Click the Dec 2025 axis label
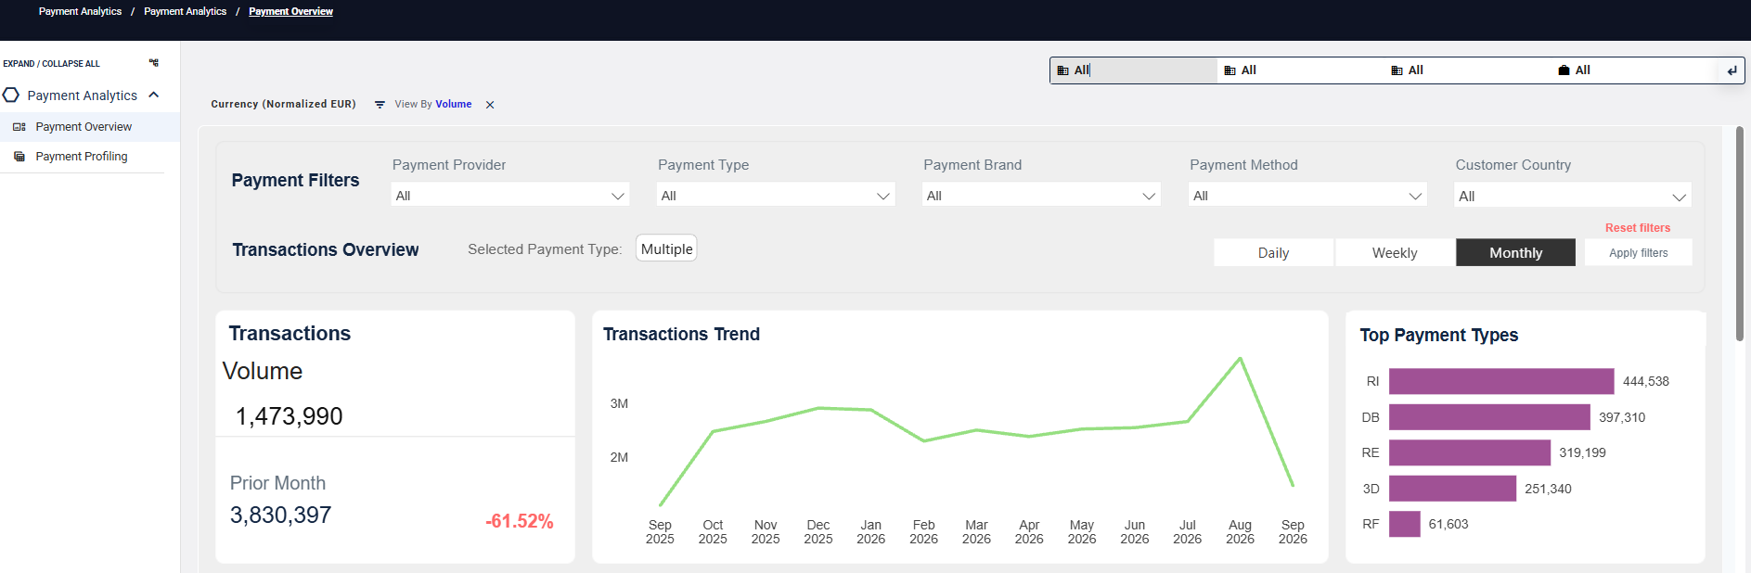 point(818,531)
